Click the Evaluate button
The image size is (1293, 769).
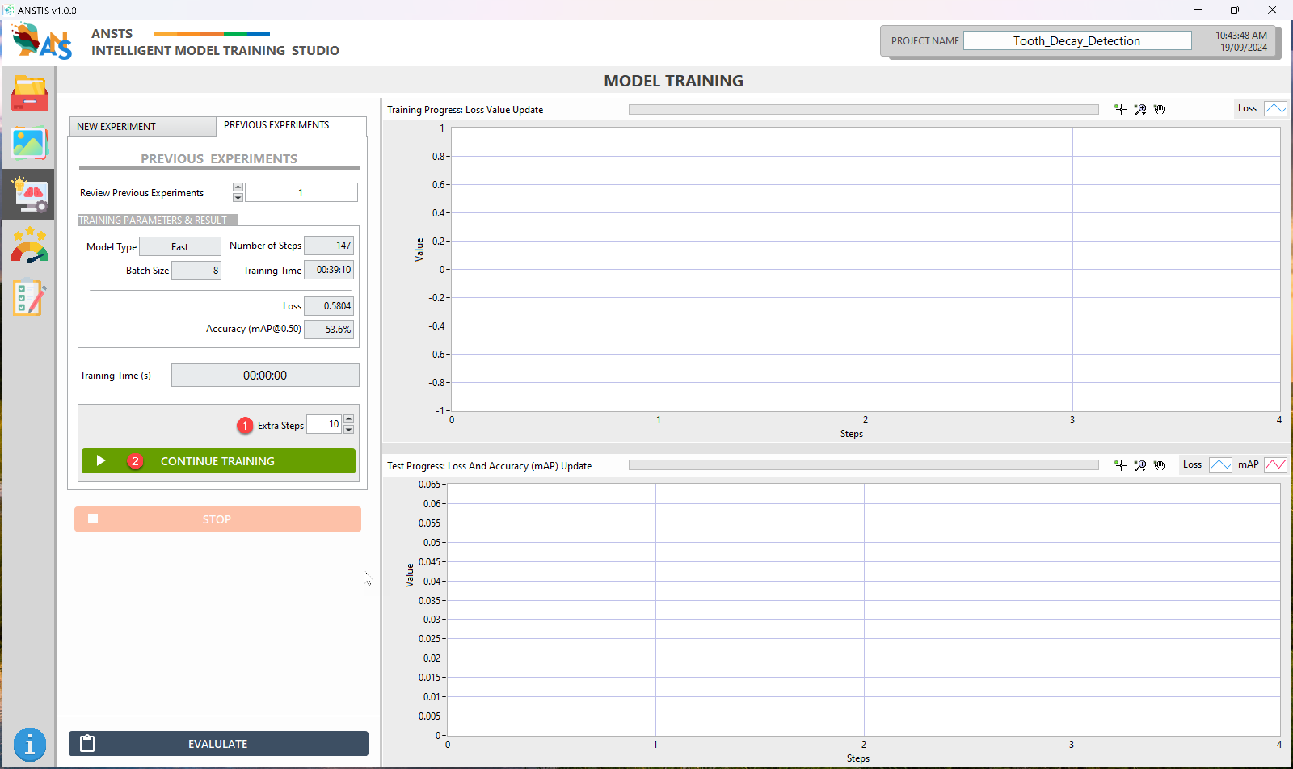click(218, 744)
